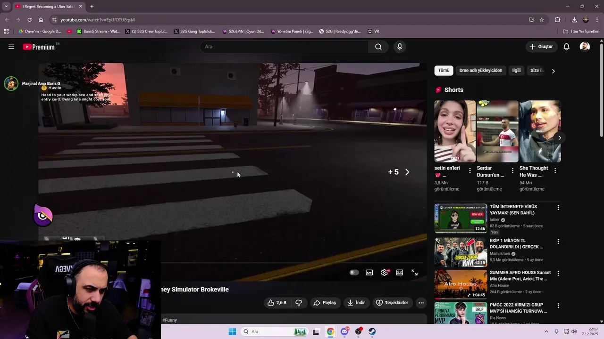The height and width of the screenshot is (339, 604).
Task: Open the Afro House video thumbnail
Action: point(461,284)
